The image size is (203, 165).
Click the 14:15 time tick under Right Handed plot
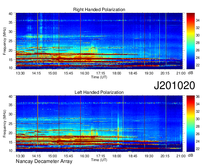(x=36, y=73)
